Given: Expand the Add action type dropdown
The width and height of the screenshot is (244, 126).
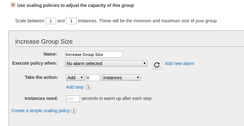Looking at the screenshot, I should [75, 78].
